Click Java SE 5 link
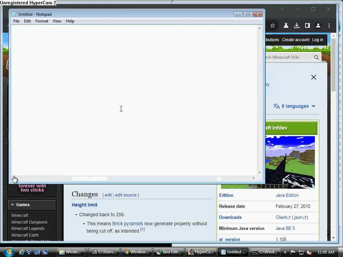The height and width of the screenshot is (257, 343). point(285,228)
